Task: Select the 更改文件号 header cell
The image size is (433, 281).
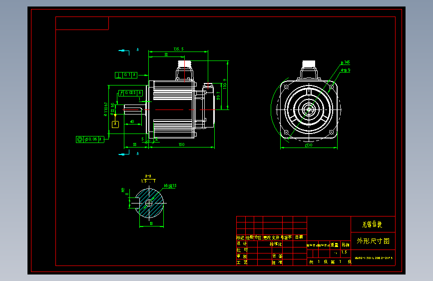Action: [274, 237]
